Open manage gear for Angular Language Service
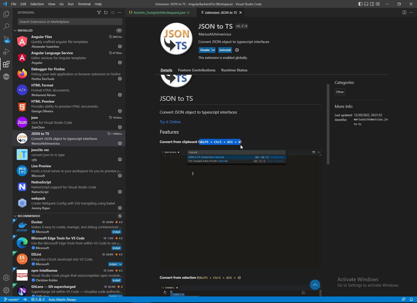This screenshot has height=303, width=417. [120, 63]
